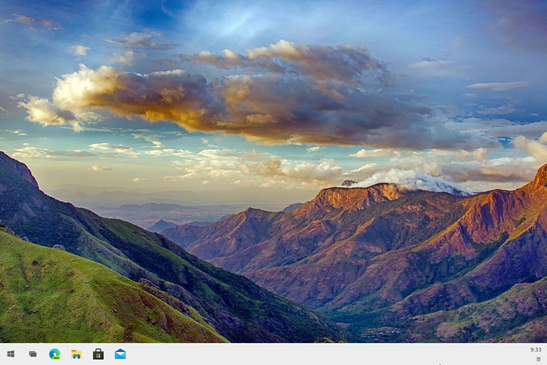Click the yellow folder icon on taskbar

[x=76, y=354]
